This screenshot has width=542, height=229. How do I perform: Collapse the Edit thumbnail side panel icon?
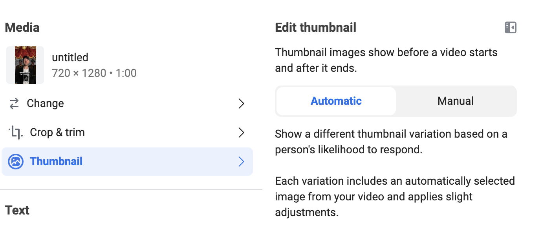tap(511, 27)
